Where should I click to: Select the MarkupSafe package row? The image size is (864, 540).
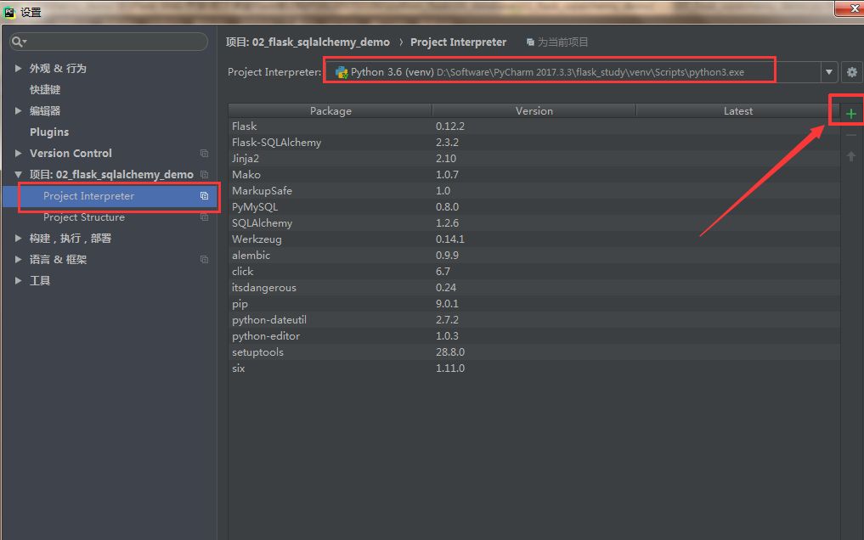point(534,190)
